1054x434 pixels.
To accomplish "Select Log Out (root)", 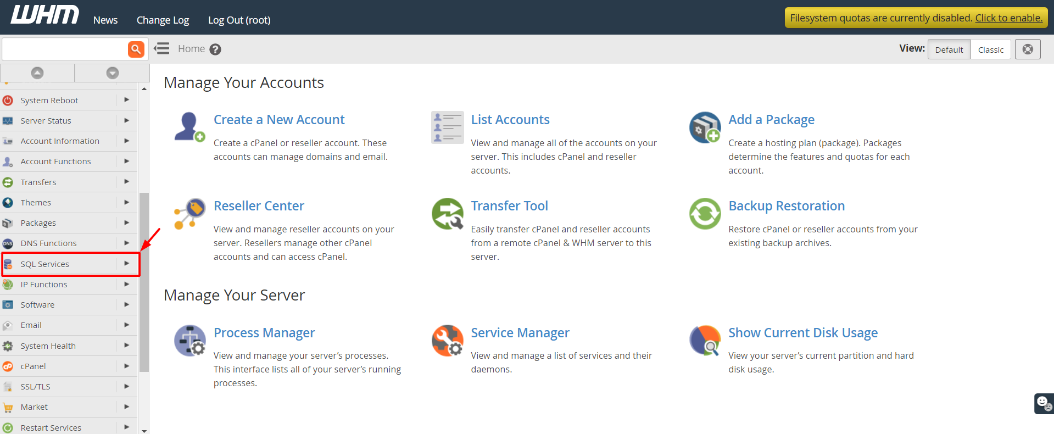I will (x=239, y=20).
